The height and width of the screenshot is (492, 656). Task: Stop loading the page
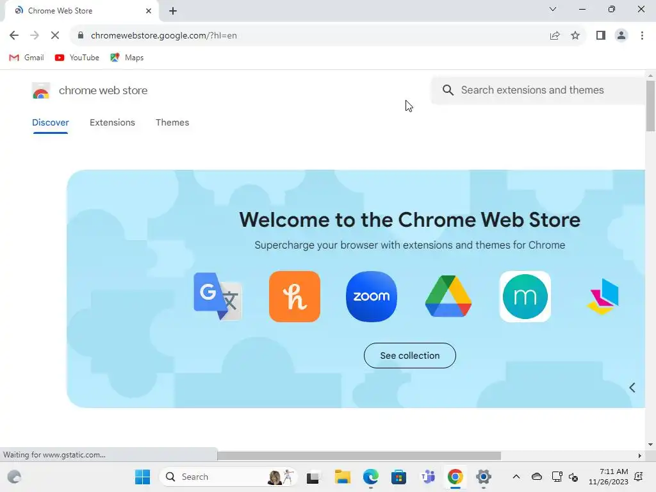55,36
